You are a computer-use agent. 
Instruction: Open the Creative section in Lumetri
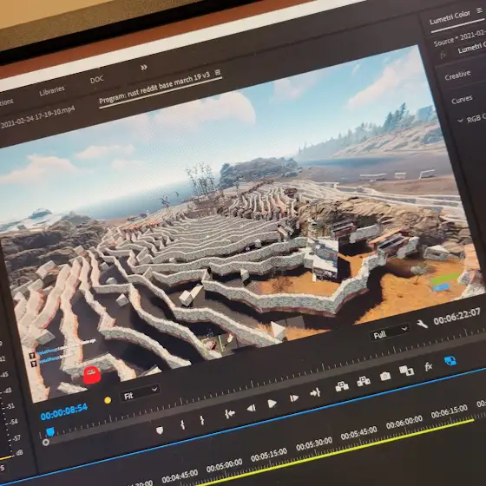pyautogui.click(x=457, y=76)
